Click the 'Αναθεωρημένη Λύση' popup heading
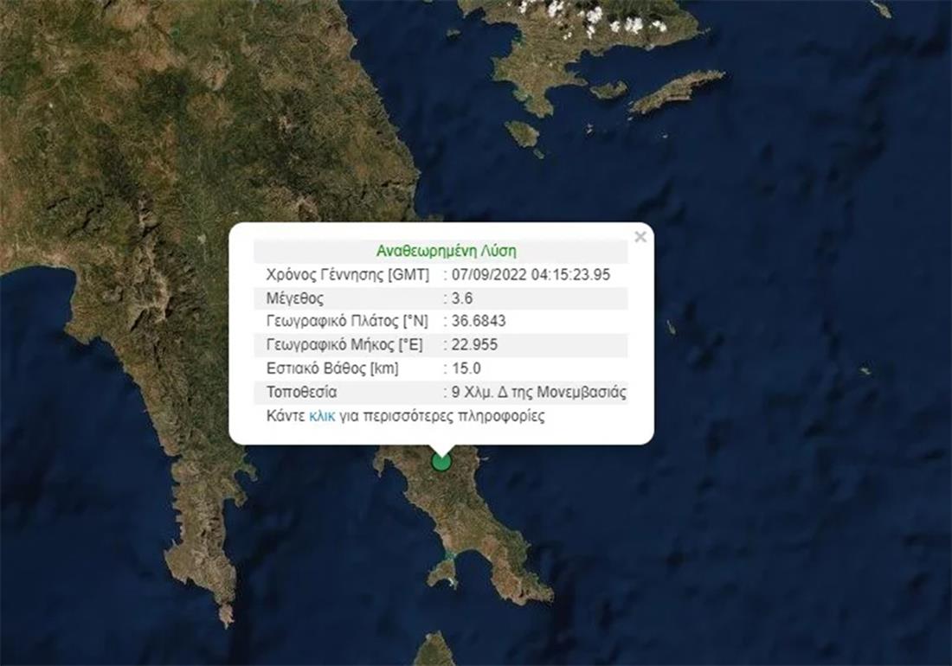Image resolution: width=952 pixels, height=666 pixels. [x=446, y=252]
